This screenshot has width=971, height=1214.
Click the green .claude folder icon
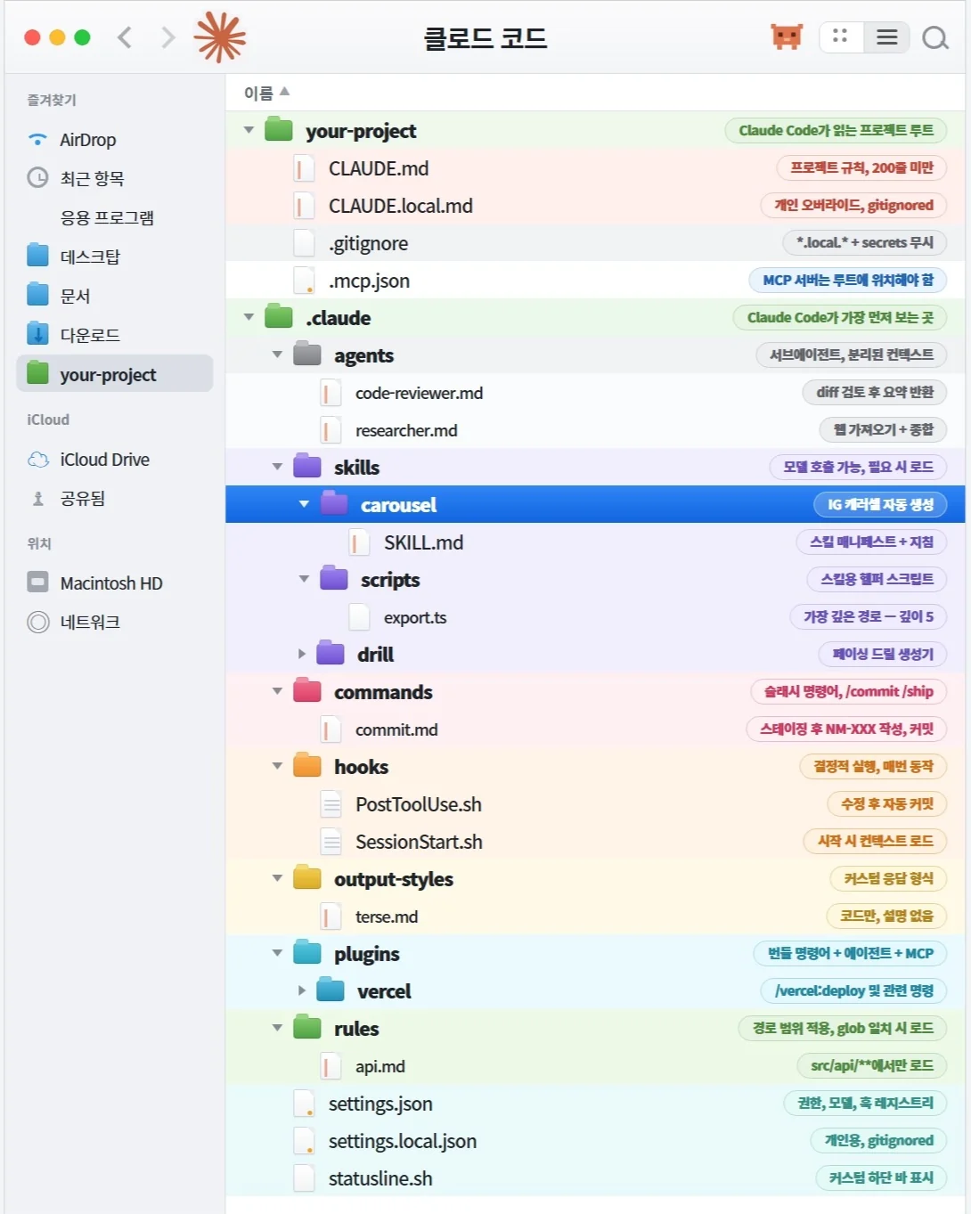tap(279, 317)
